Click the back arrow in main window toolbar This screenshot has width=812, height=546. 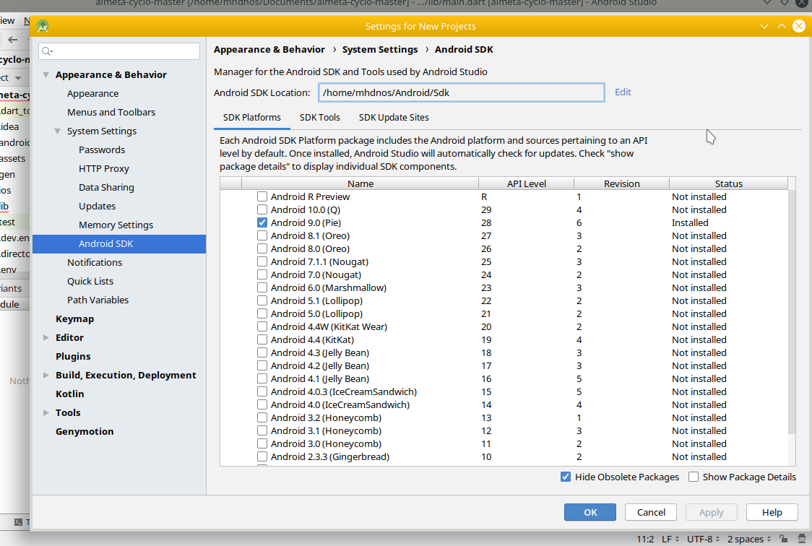pos(13,39)
